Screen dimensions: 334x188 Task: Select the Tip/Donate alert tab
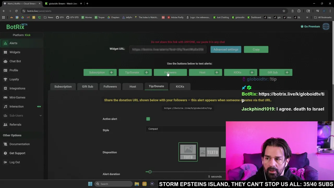click(x=156, y=86)
